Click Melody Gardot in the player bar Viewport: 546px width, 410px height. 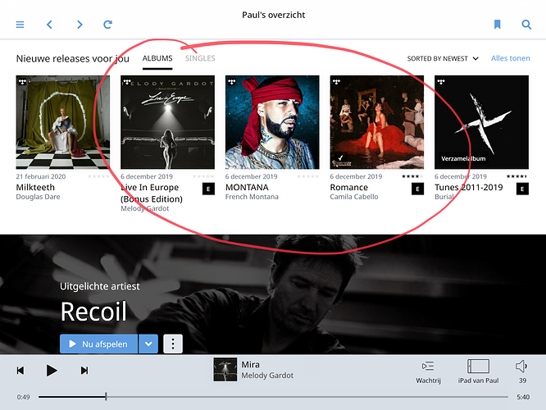tap(267, 376)
